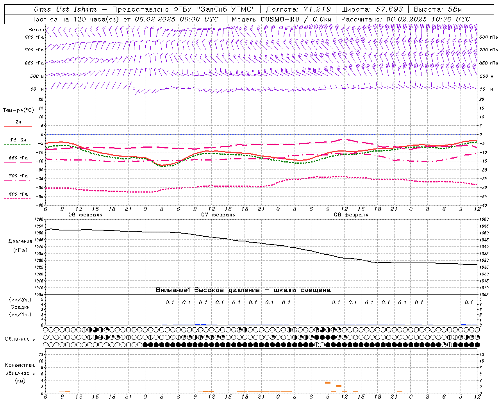Click the Осадки precipitation label
Screen dimensions: 500x400
pyautogui.click(x=20, y=307)
